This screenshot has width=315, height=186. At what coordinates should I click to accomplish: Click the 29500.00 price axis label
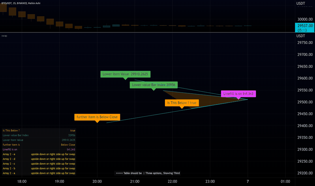(305, 102)
